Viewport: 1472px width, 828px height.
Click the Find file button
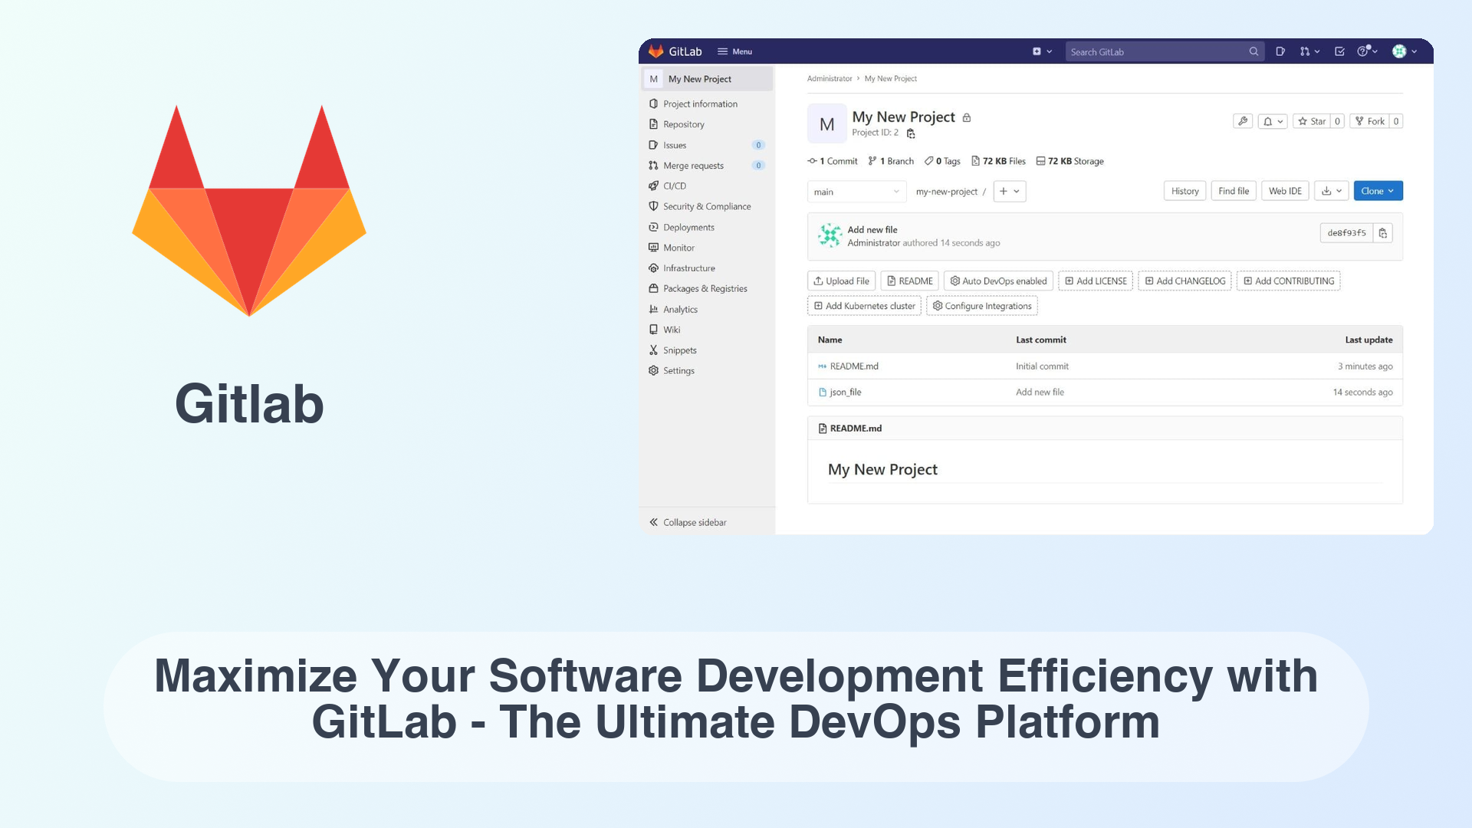pyautogui.click(x=1234, y=191)
